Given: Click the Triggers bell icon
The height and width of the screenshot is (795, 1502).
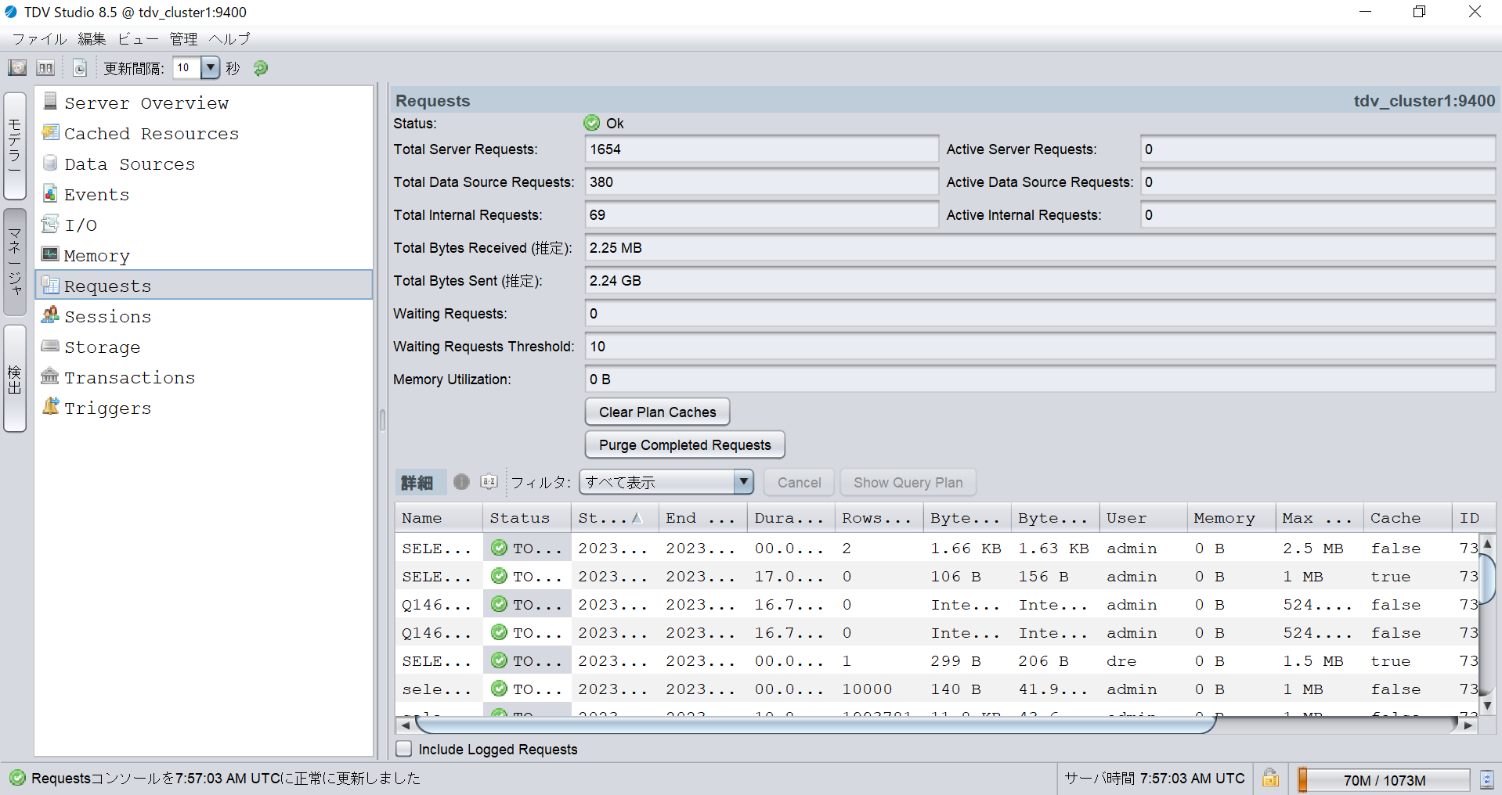Looking at the screenshot, I should tap(50, 407).
